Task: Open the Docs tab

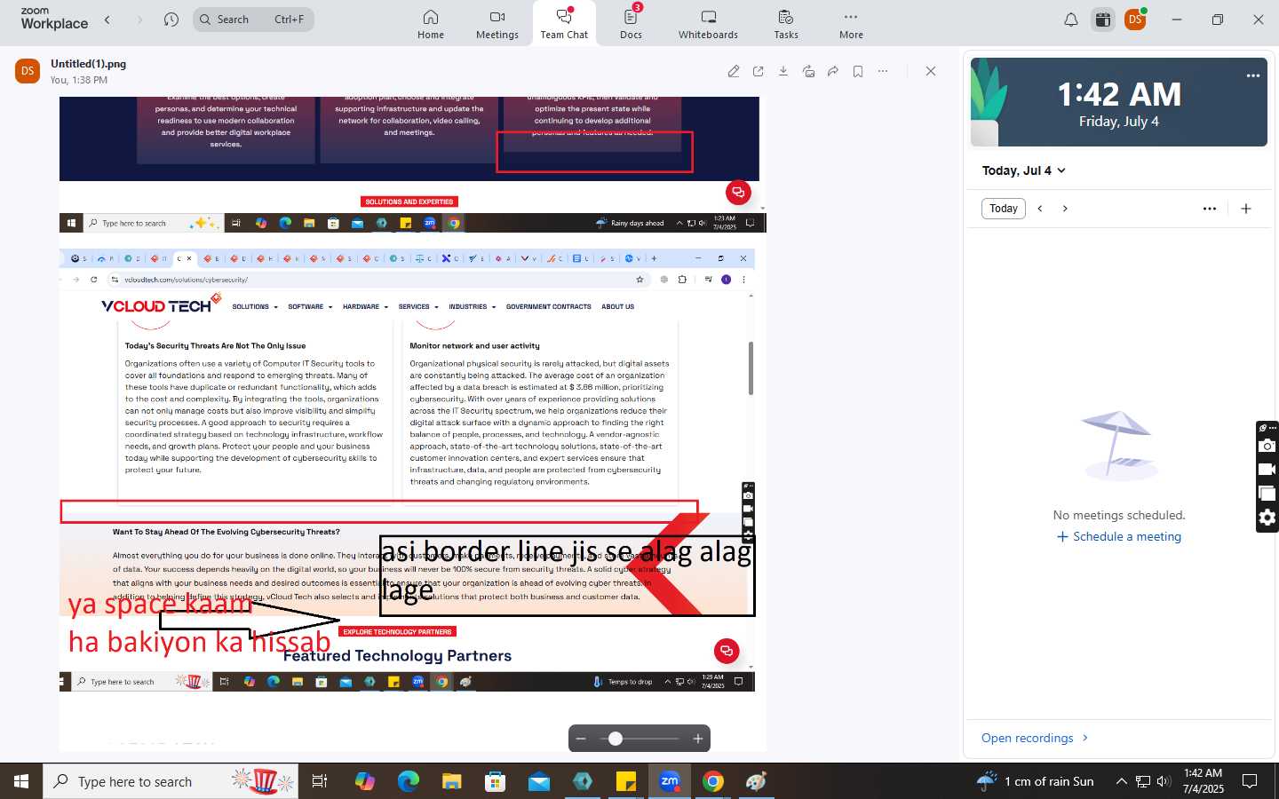Action: click(631, 24)
